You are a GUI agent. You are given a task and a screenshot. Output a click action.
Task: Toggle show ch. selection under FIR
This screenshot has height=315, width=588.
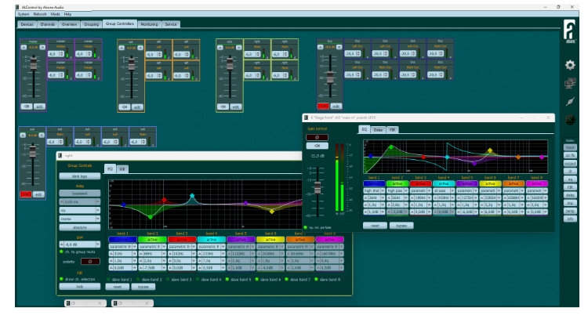(61, 279)
